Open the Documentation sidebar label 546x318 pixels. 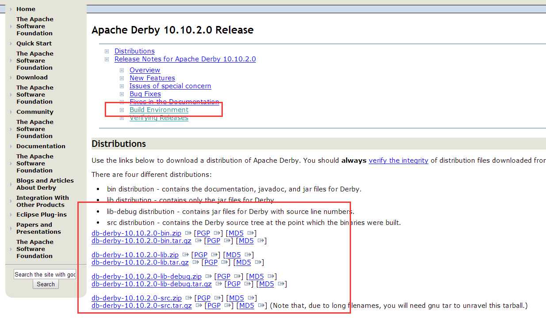[x=41, y=146]
